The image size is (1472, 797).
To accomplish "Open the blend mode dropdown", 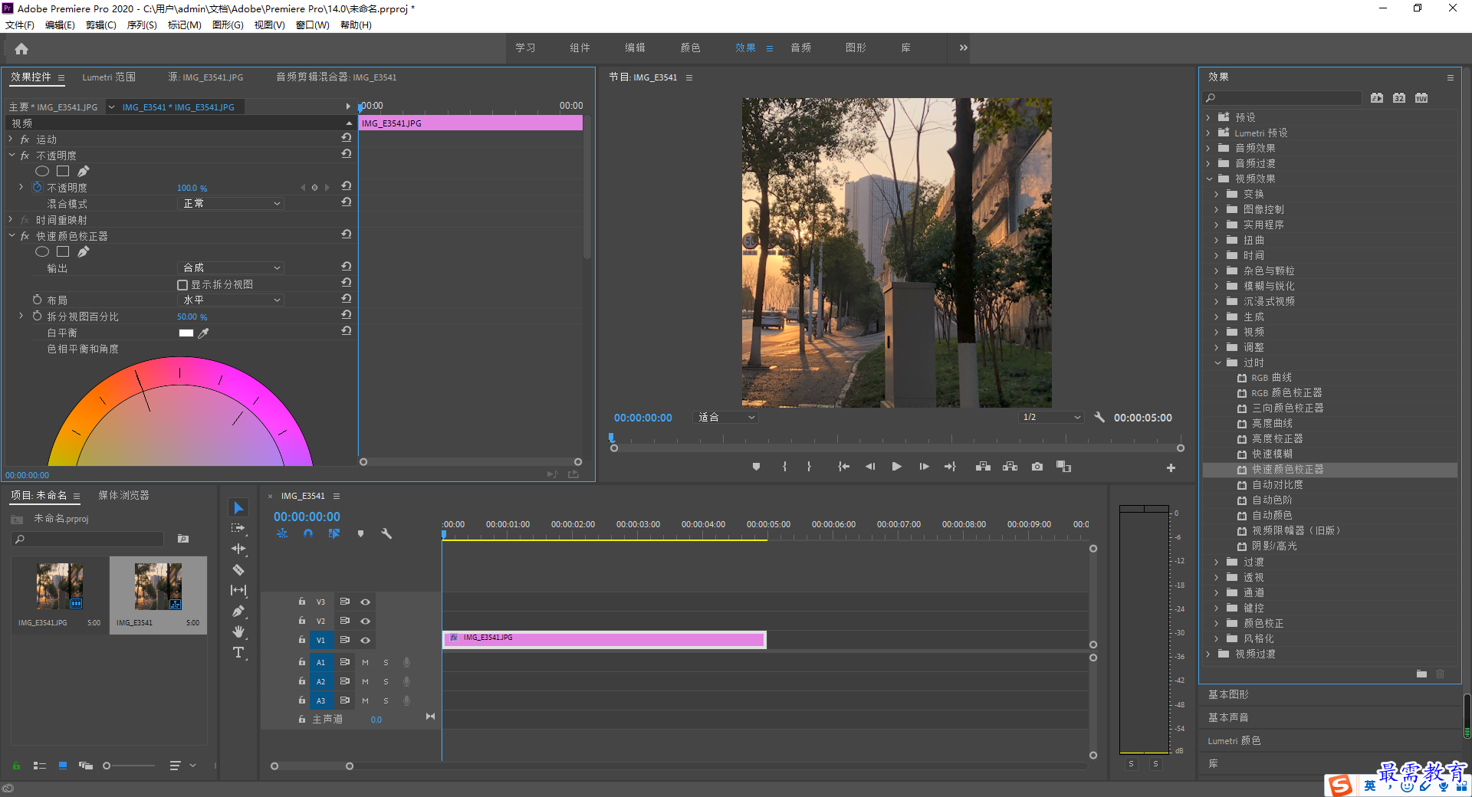I will 231,204.
